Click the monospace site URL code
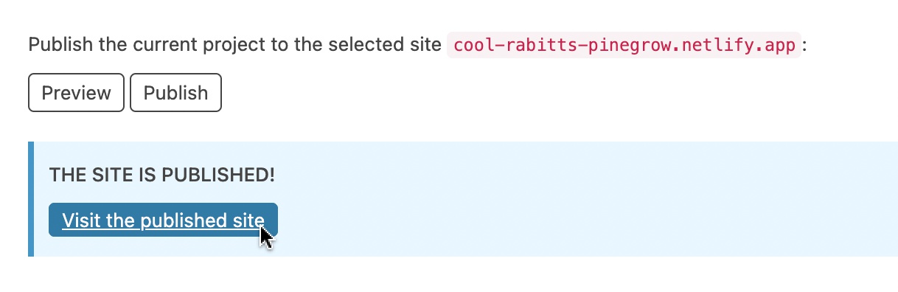This screenshot has width=898, height=292. coord(624,45)
